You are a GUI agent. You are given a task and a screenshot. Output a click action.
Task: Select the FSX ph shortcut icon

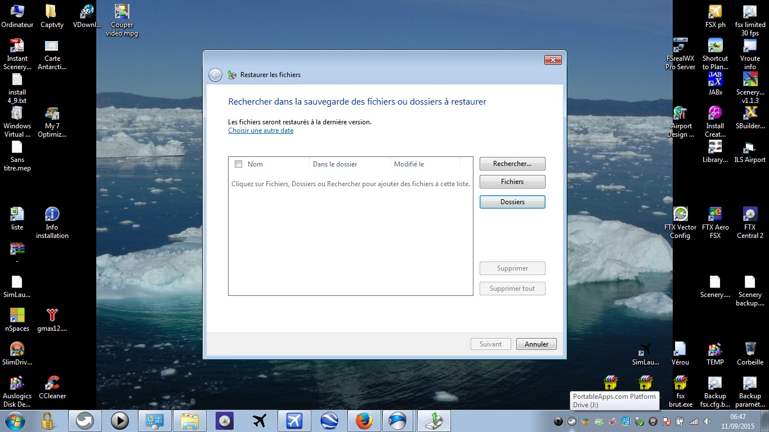(x=715, y=16)
